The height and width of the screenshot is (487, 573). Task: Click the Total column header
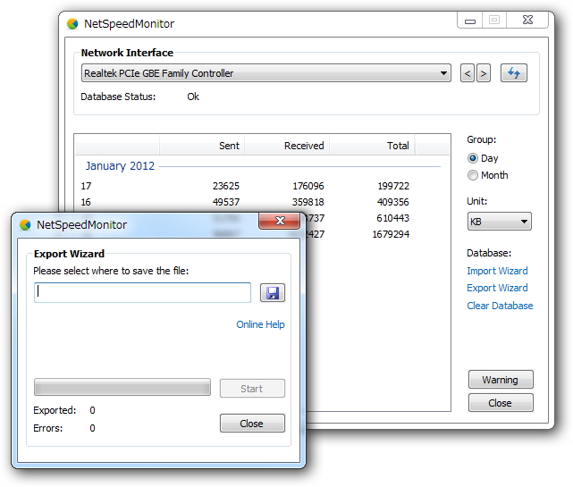tap(372, 146)
